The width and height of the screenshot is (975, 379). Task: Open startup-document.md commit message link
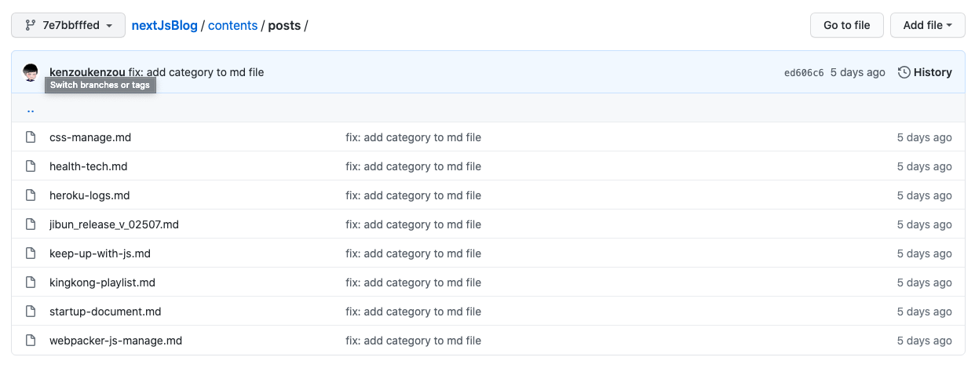(413, 312)
